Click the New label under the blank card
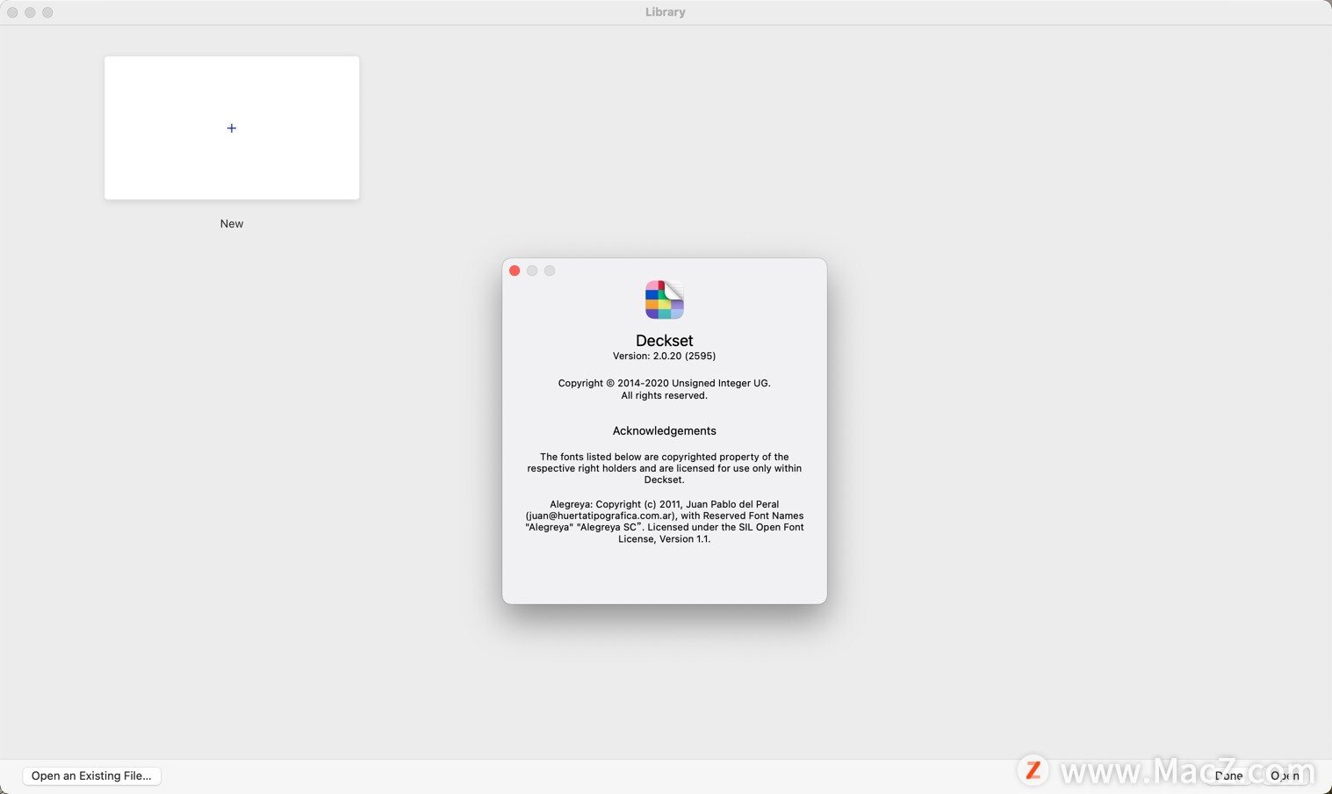The height and width of the screenshot is (794, 1332). [x=232, y=224]
